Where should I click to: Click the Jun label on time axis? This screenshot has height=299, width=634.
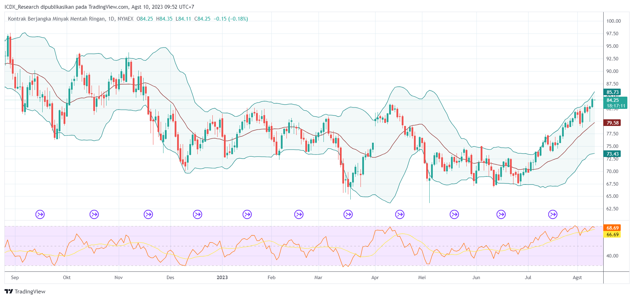click(476, 278)
